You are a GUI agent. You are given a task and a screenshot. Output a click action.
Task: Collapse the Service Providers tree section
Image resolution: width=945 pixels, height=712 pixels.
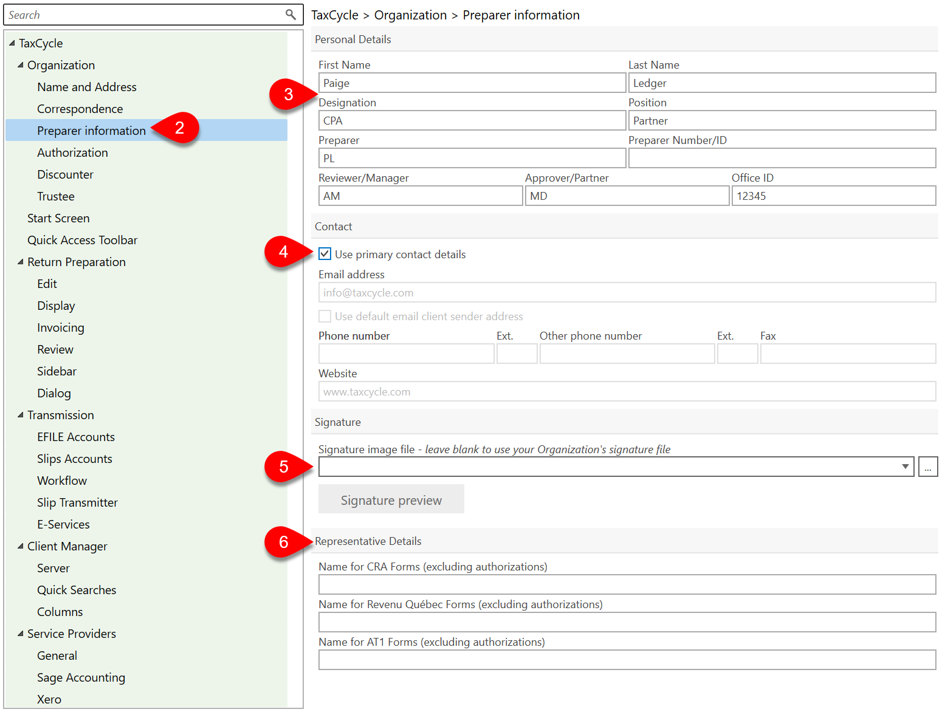21,634
